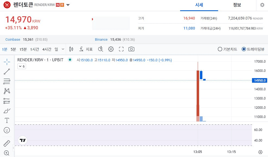The image size is (268, 157).
Task: Select the brush drawing tool
Action: point(7,111)
